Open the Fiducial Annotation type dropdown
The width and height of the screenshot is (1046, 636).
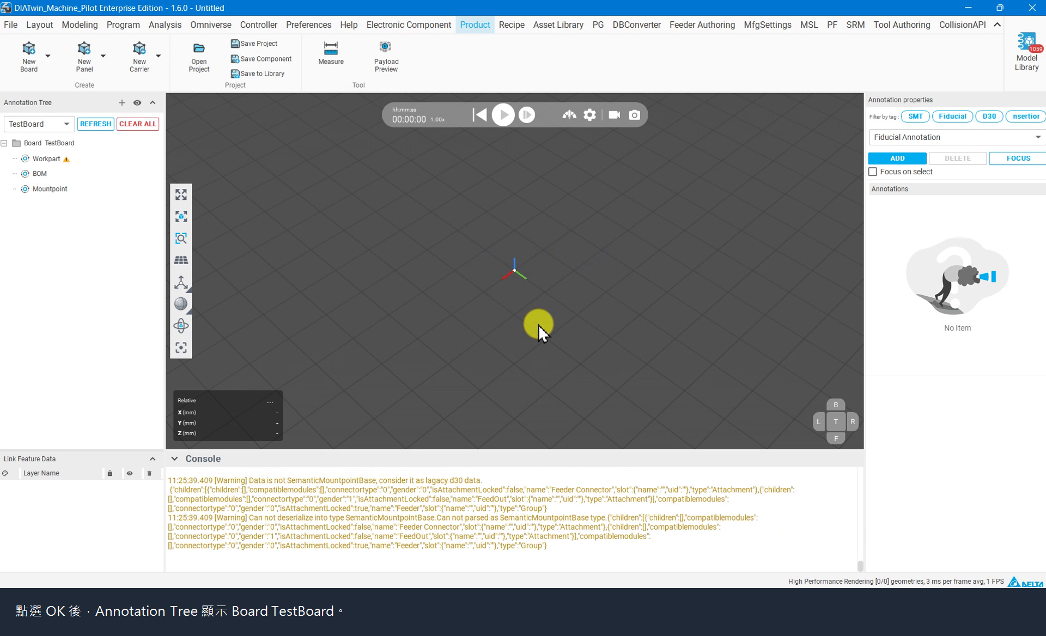point(957,137)
